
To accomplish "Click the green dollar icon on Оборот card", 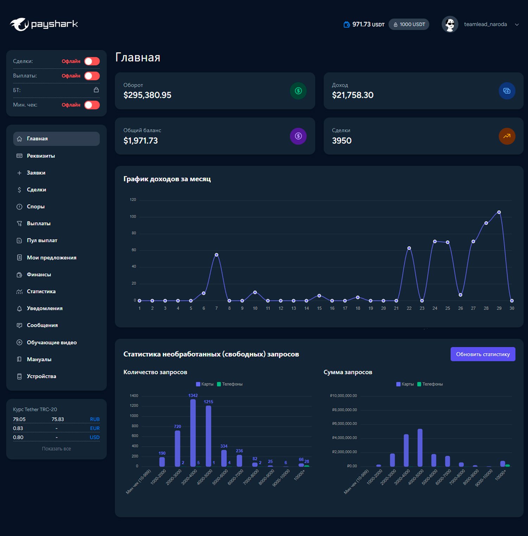I will (298, 91).
